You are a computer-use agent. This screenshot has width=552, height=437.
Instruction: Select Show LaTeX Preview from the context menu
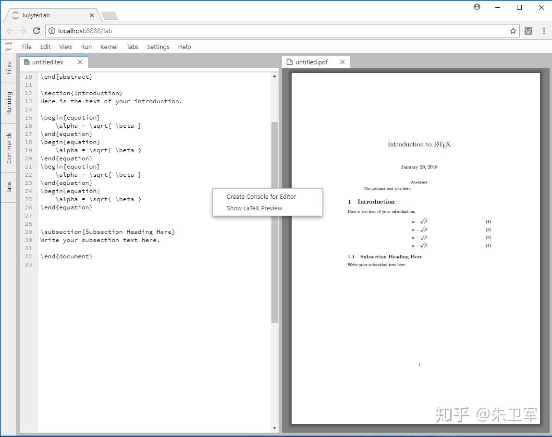(254, 208)
